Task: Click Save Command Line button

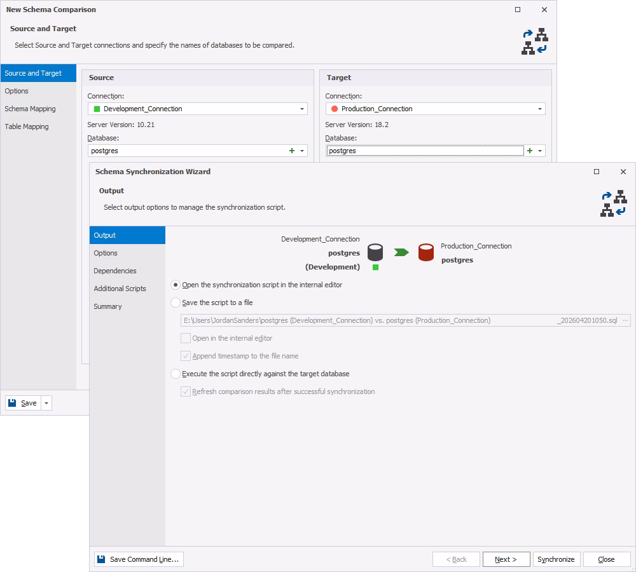Action: (x=139, y=559)
